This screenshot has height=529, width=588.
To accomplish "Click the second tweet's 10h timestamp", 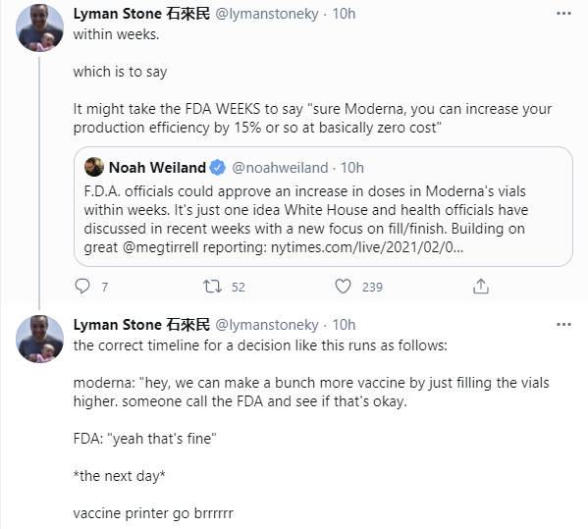I will [344, 325].
